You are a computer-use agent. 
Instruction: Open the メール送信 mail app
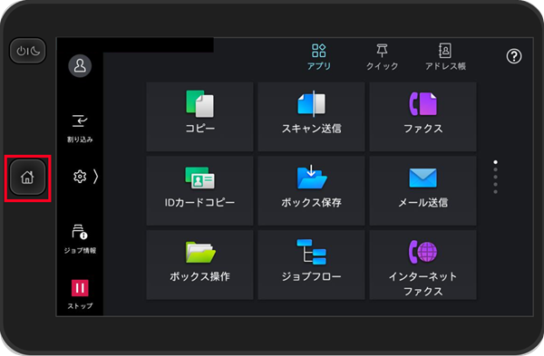(x=423, y=190)
